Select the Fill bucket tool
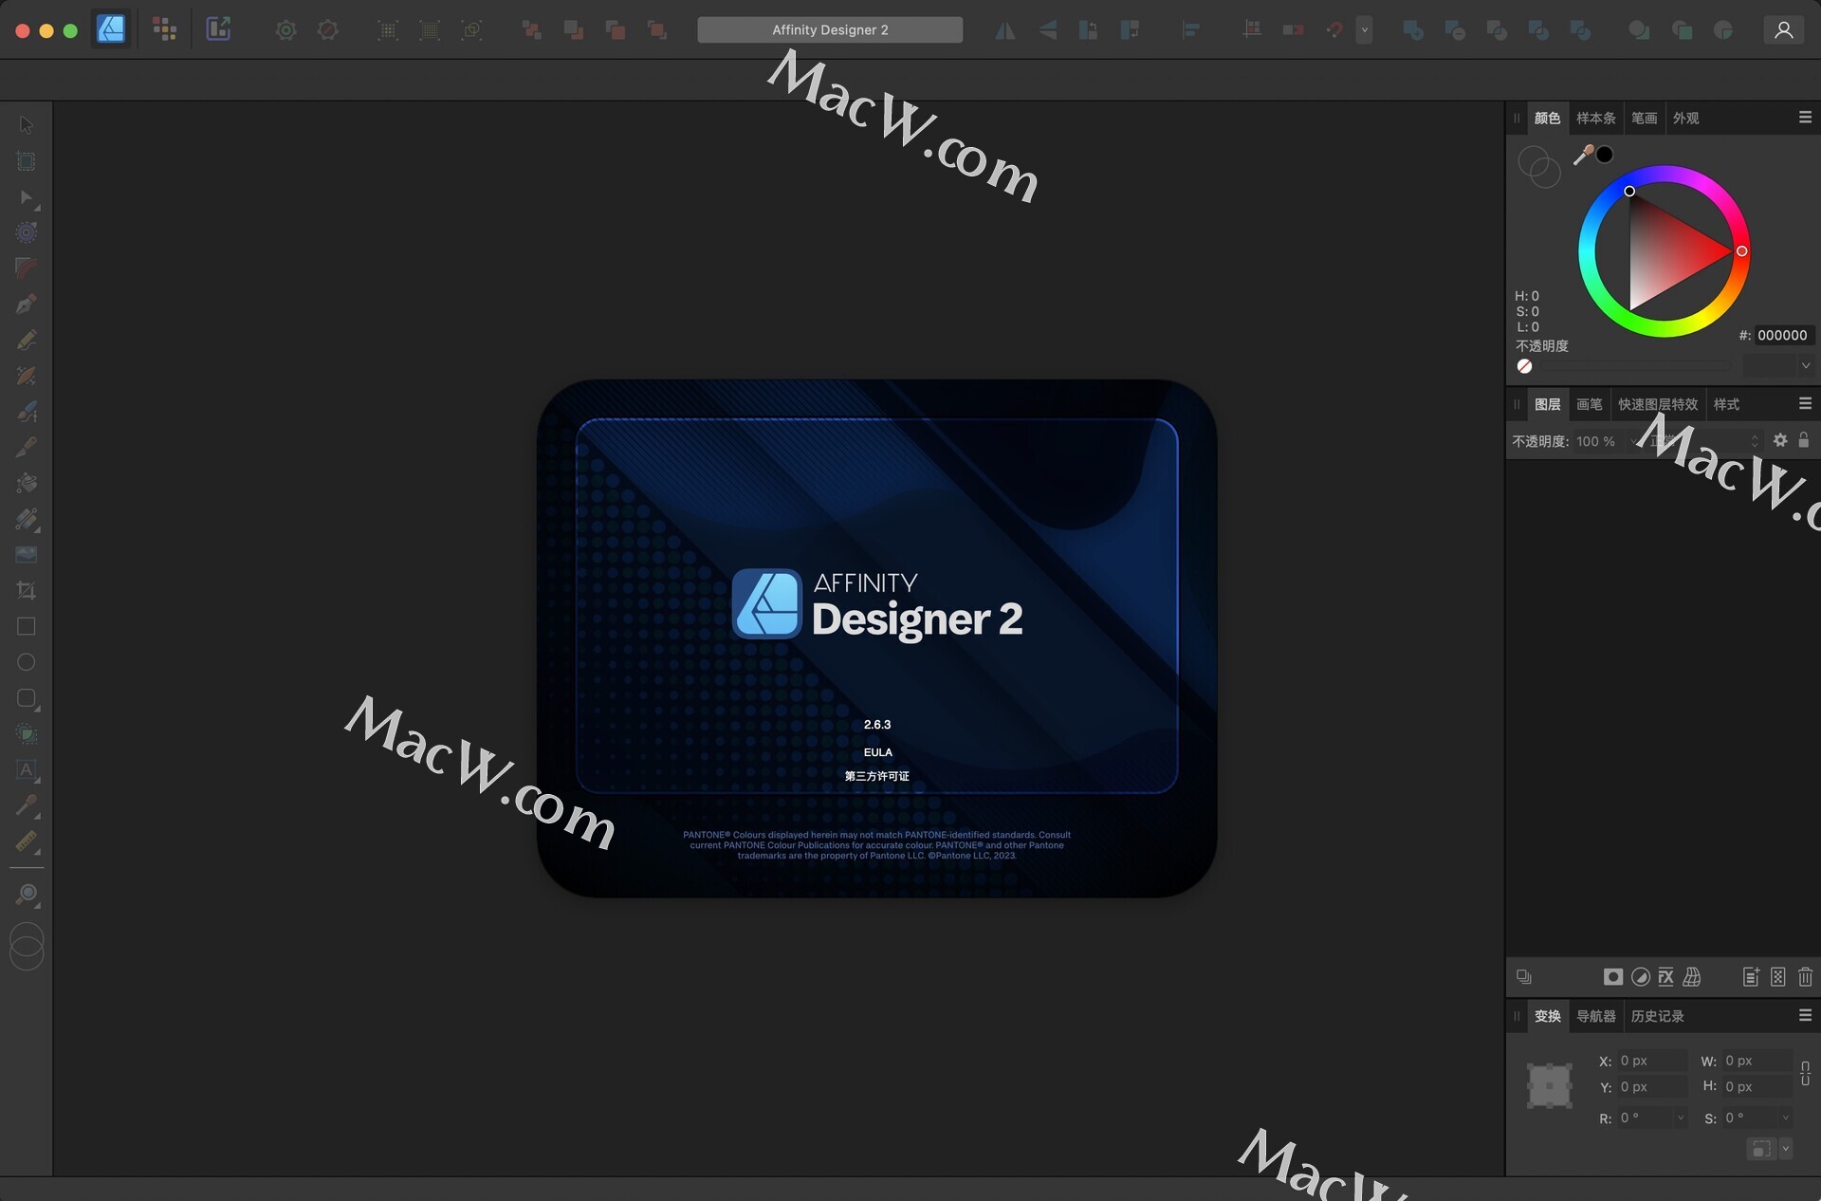 [27, 483]
